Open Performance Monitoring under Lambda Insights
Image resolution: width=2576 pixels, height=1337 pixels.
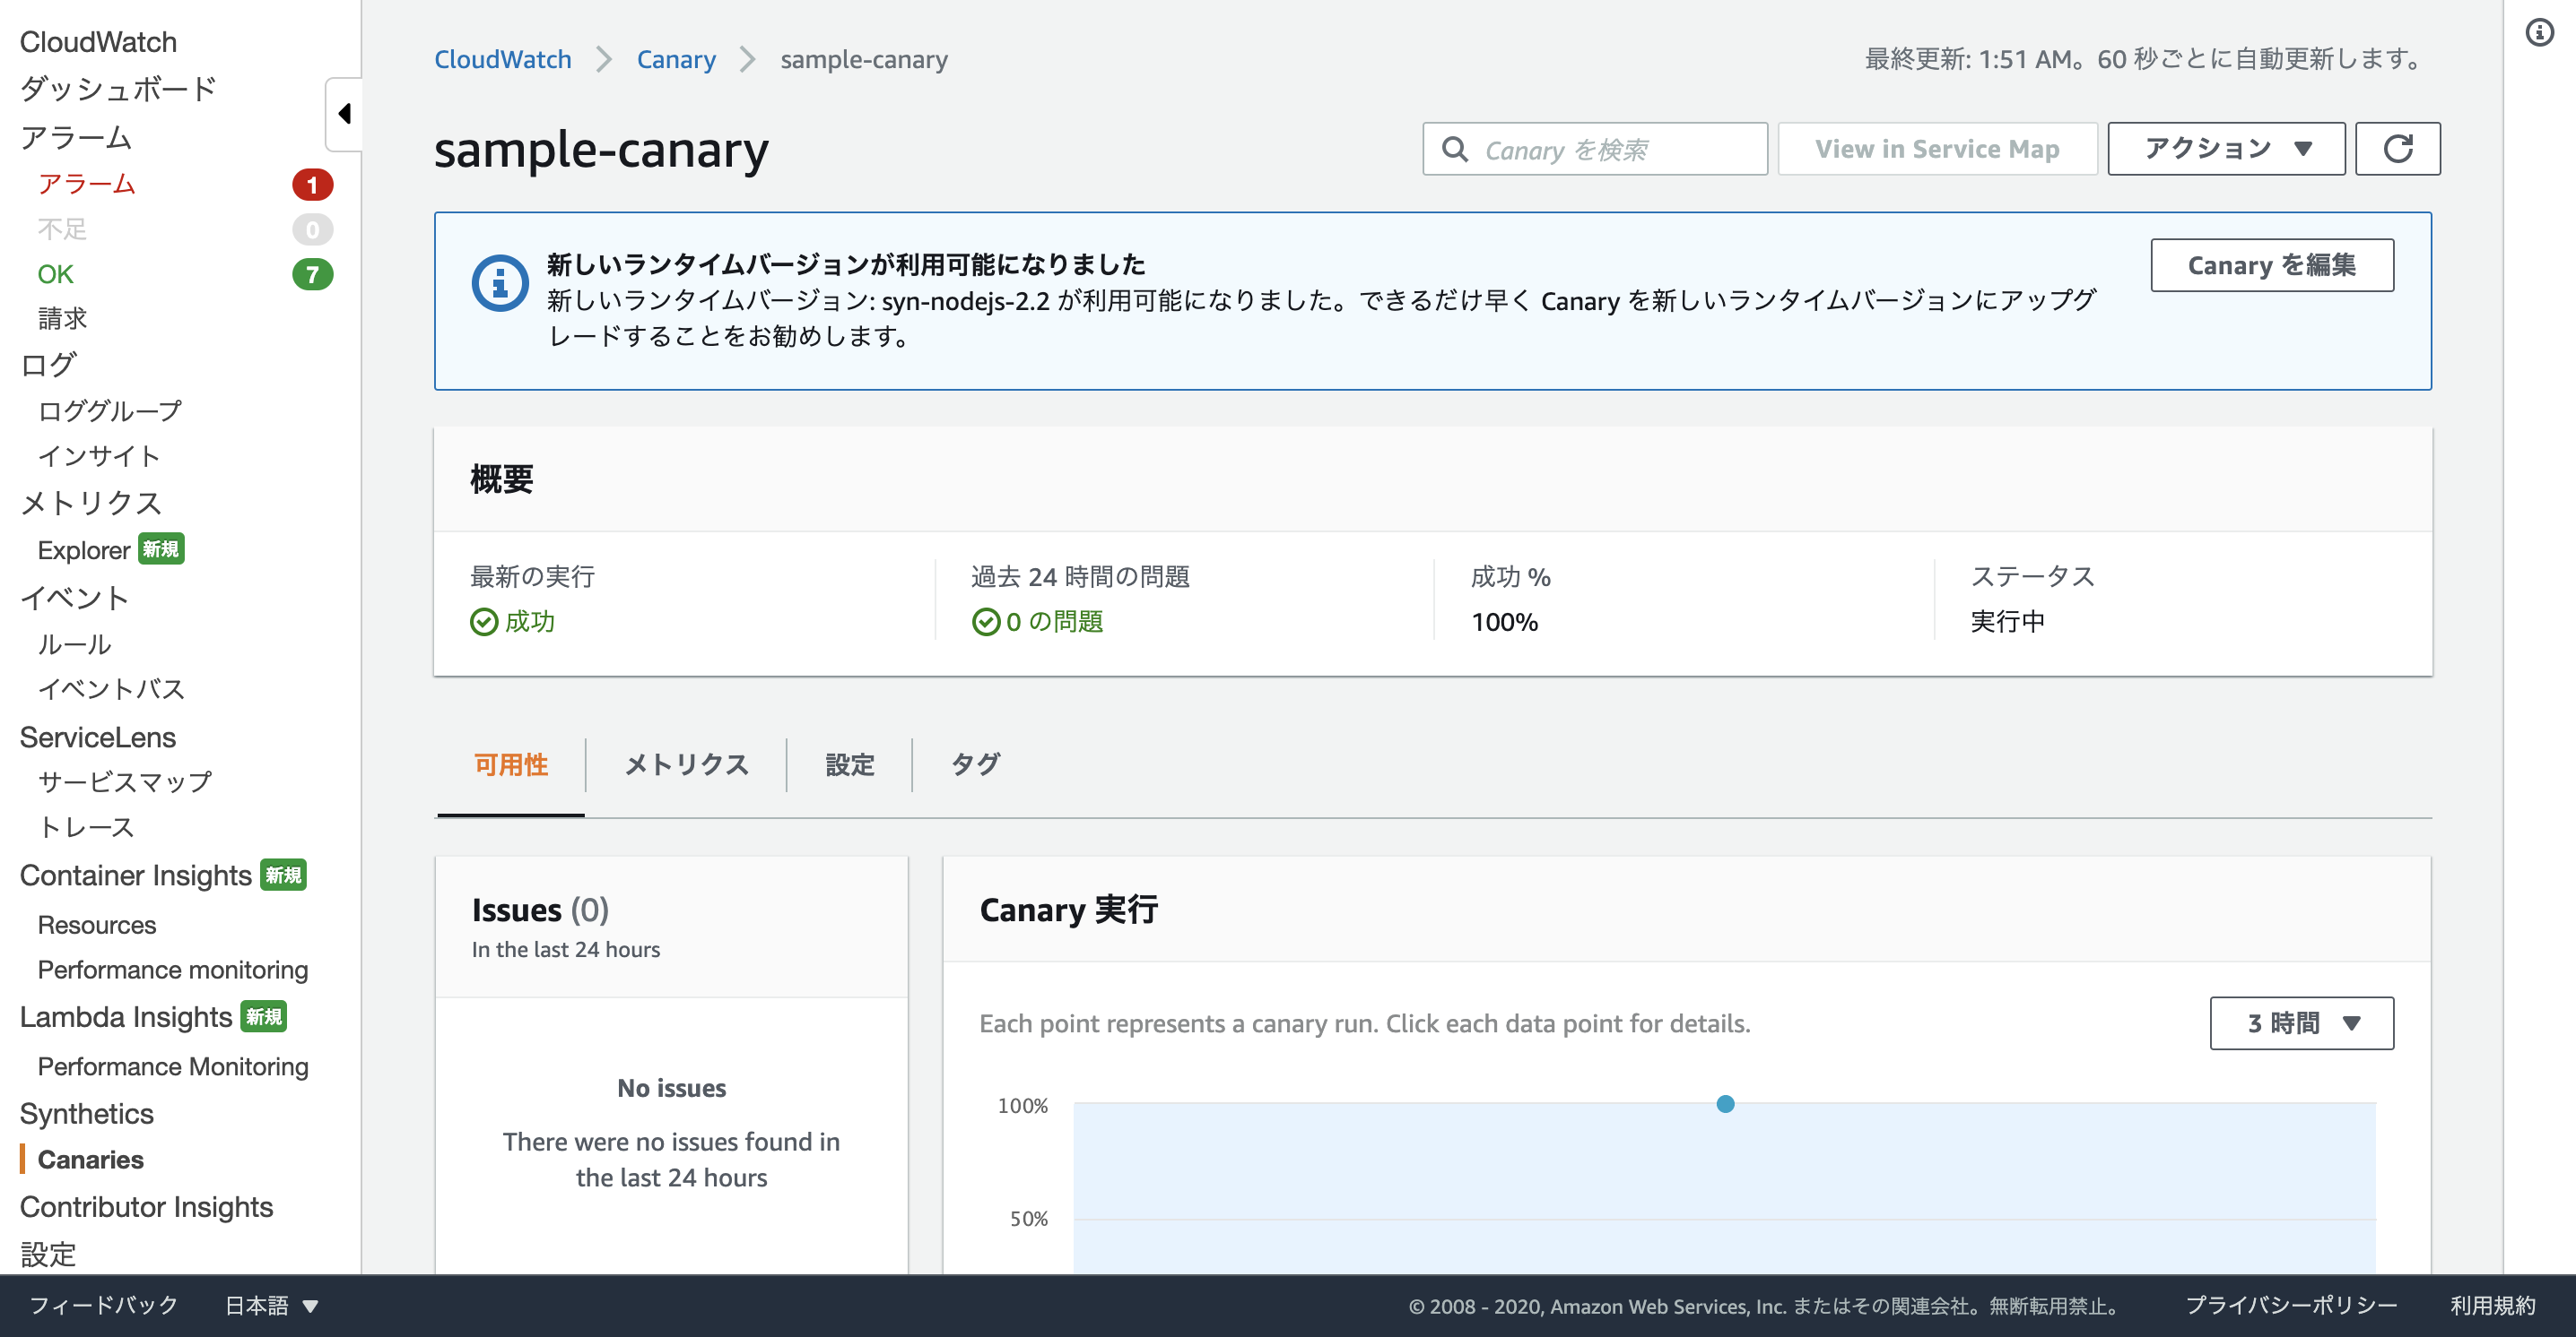173,1066
